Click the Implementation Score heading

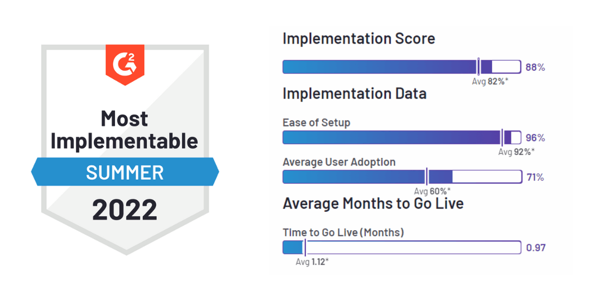[x=359, y=39]
